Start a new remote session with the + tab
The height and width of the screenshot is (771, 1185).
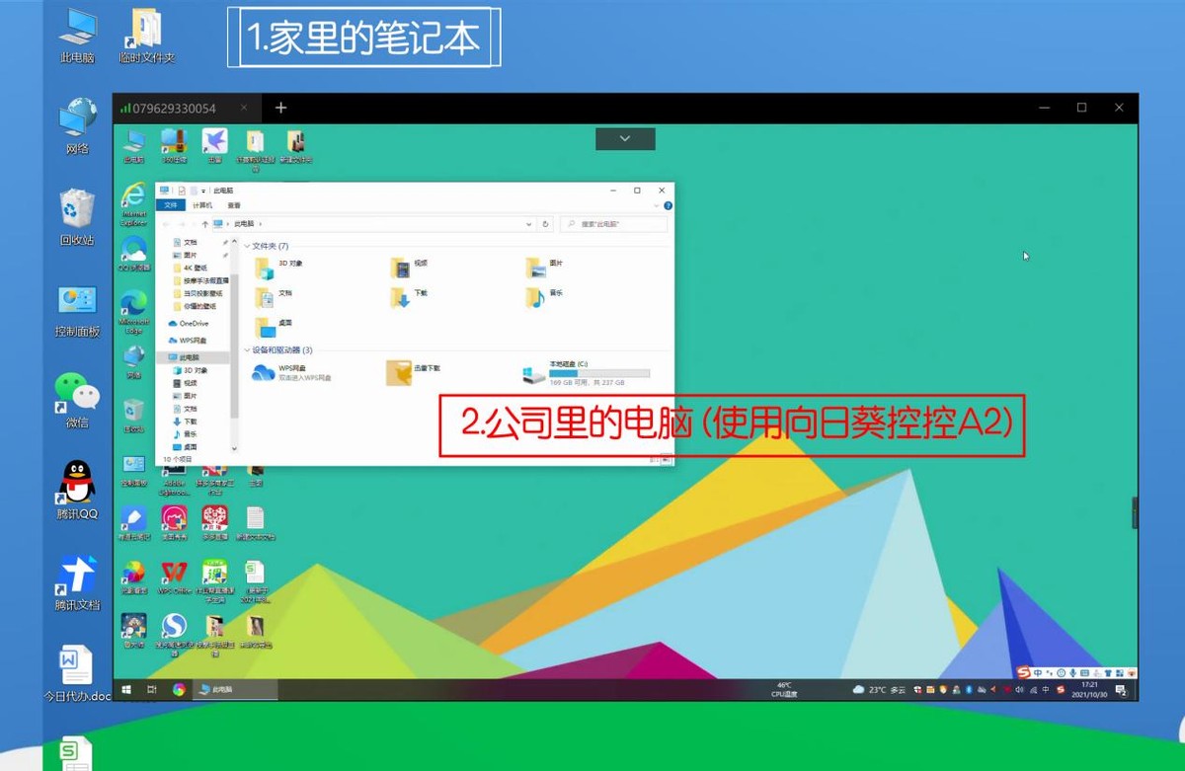(281, 109)
